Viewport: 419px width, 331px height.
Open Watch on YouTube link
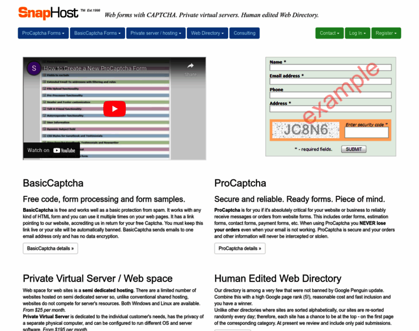(51, 150)
